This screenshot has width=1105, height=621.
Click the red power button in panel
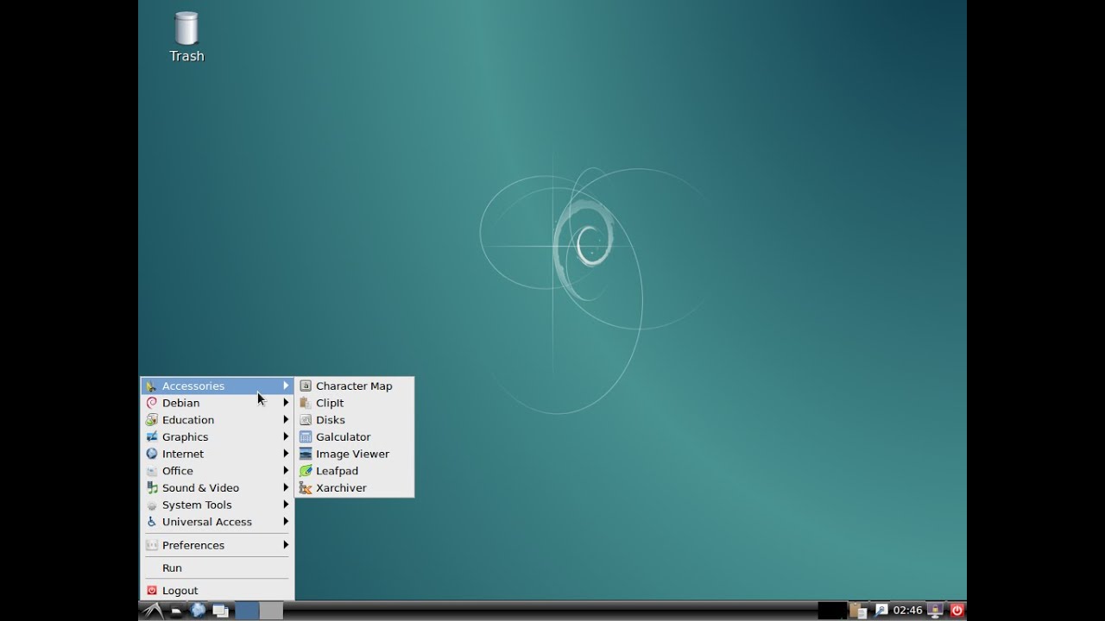point(957,611)
